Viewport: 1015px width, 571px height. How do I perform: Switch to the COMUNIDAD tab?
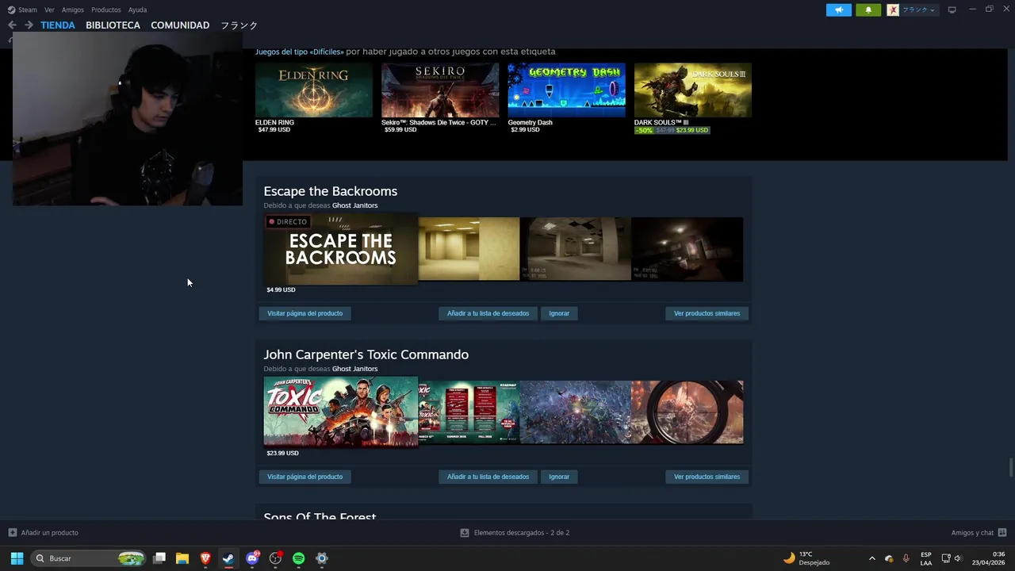tap(180, 25)
